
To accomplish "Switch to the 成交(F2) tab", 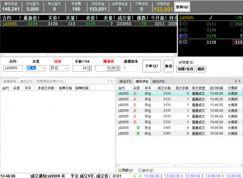I will click(x=142, y=81).
